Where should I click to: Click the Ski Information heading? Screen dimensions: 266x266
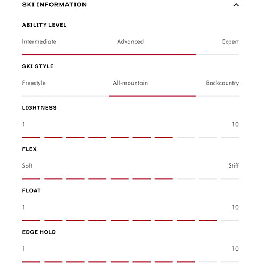coord(54,5)
